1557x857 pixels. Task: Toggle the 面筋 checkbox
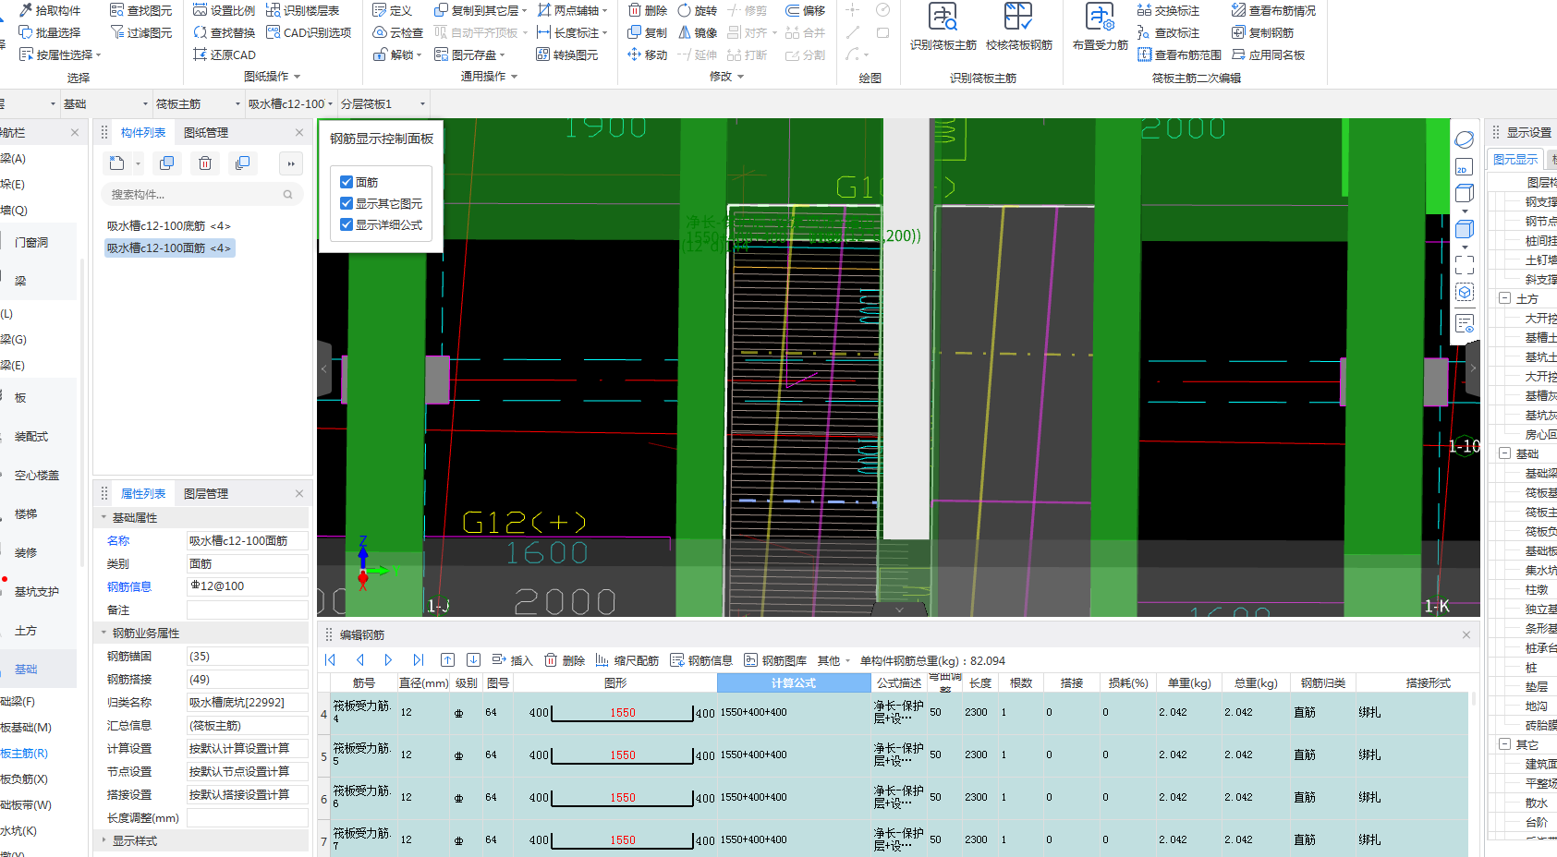[347, 182]
